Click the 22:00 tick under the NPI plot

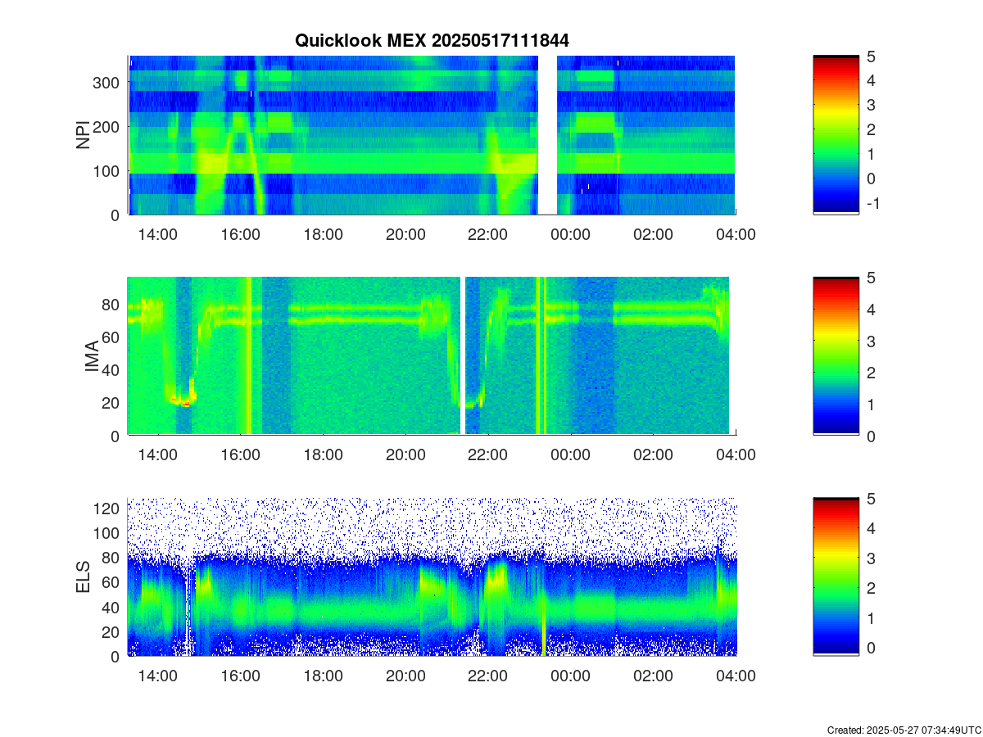coord(488,234)
